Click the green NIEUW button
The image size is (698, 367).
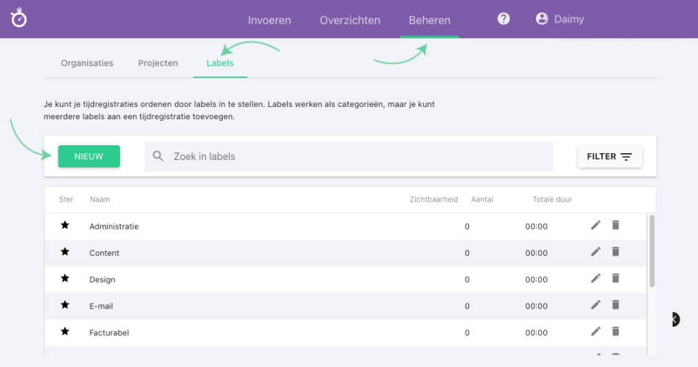click(89, 157)
